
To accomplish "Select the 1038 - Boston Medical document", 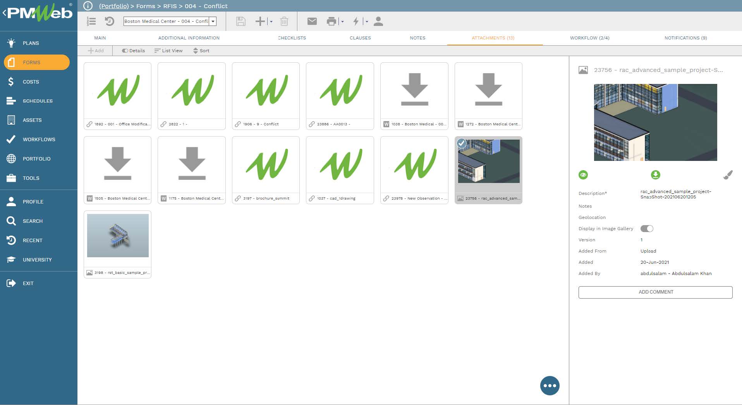I will tap(414, 96).
